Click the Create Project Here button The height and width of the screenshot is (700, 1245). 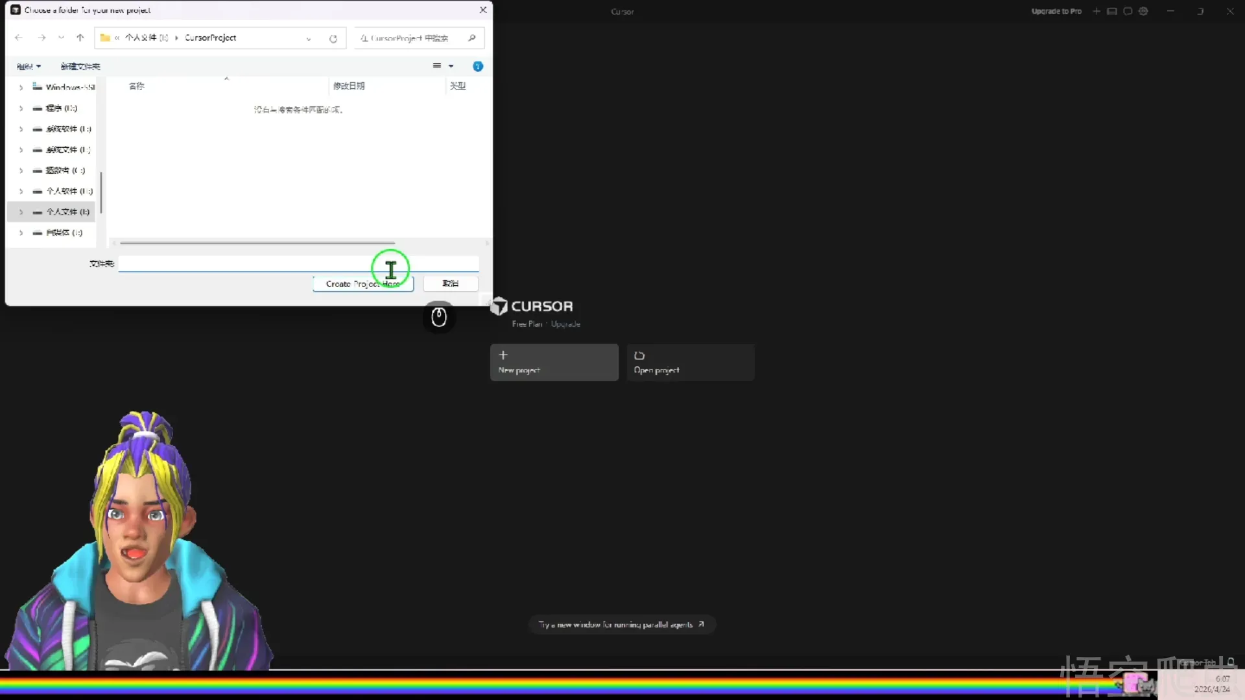coord(362,284)
